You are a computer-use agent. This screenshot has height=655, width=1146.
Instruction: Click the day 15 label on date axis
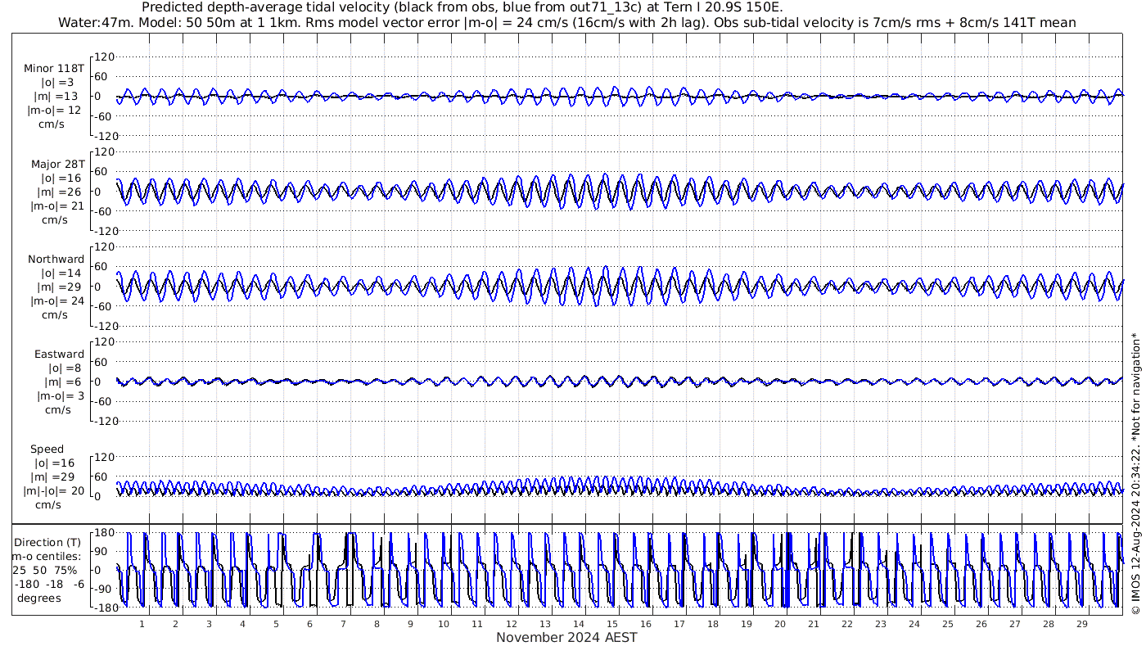pos(611,624)
